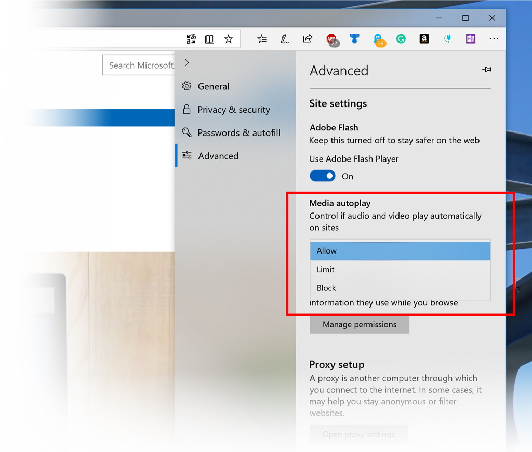Open the Amazon Assistant extension icon
532x452 pixels.
424,38
